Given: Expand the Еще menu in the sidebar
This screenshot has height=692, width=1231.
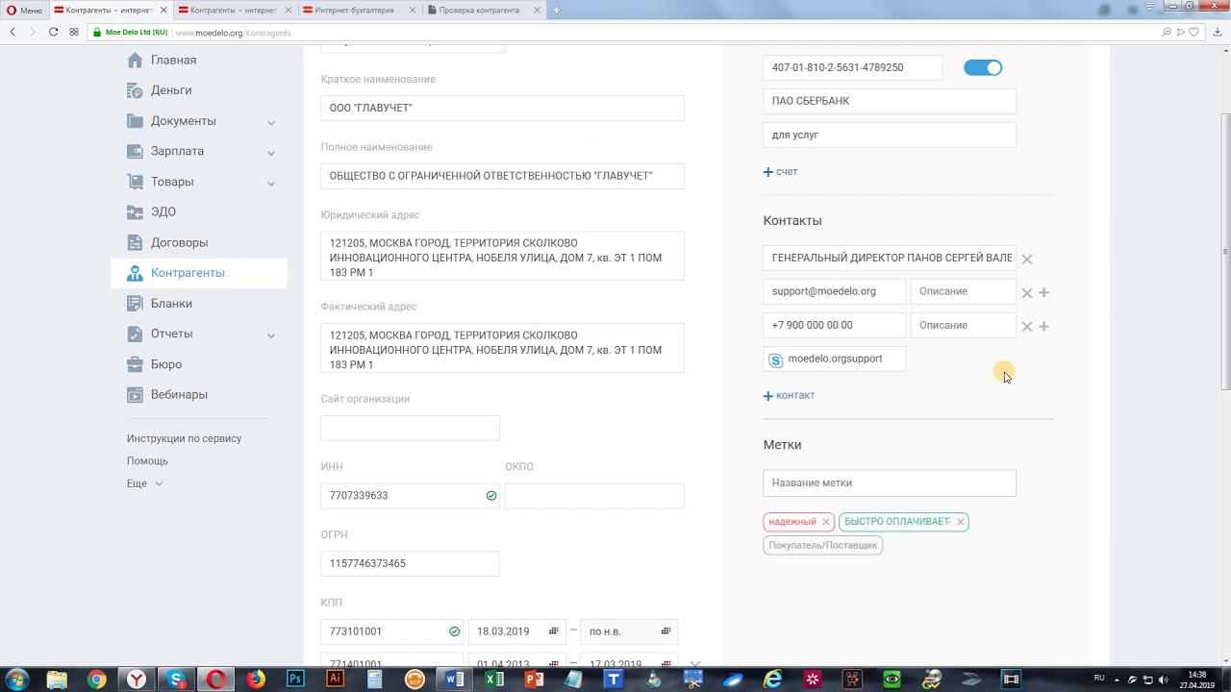Looking at the screenshot, I should pos(145,483).
